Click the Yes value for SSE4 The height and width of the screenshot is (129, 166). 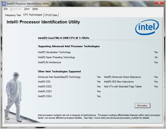point(99,96)
